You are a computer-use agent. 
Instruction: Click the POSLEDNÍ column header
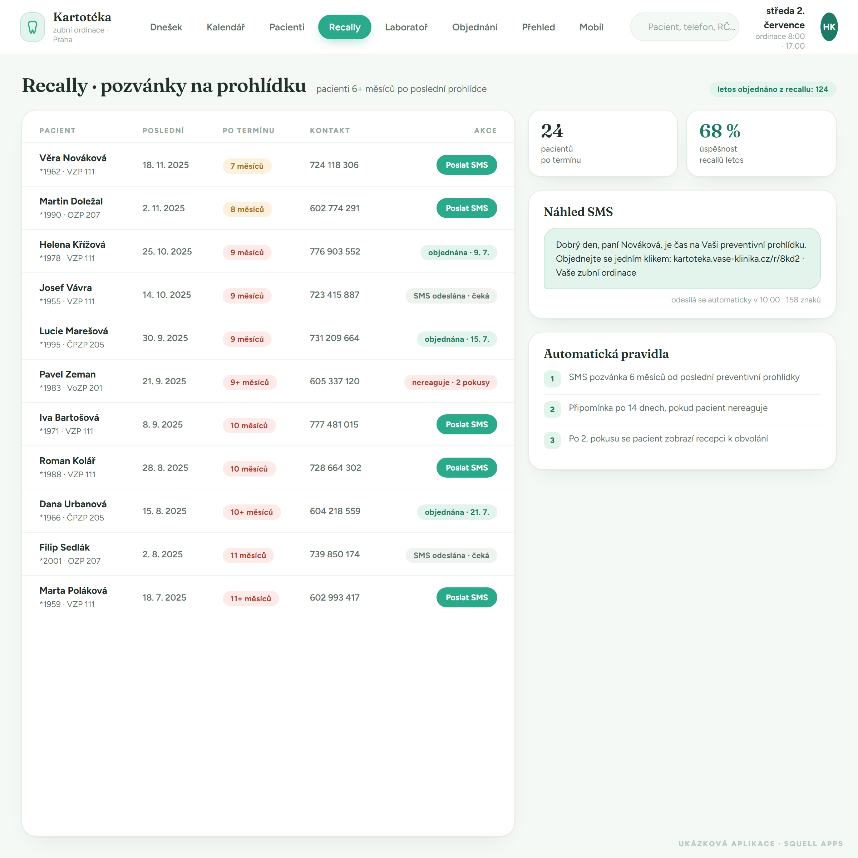[163, 130]
